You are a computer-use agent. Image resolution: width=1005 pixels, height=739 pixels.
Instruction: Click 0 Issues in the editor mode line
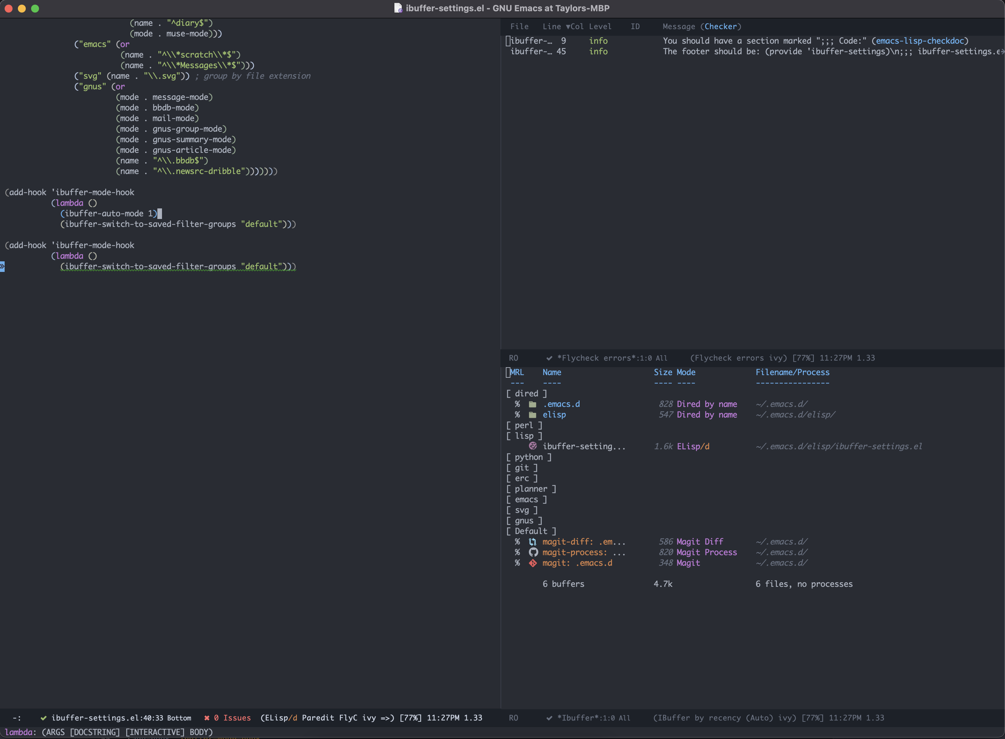click(232, 718)
